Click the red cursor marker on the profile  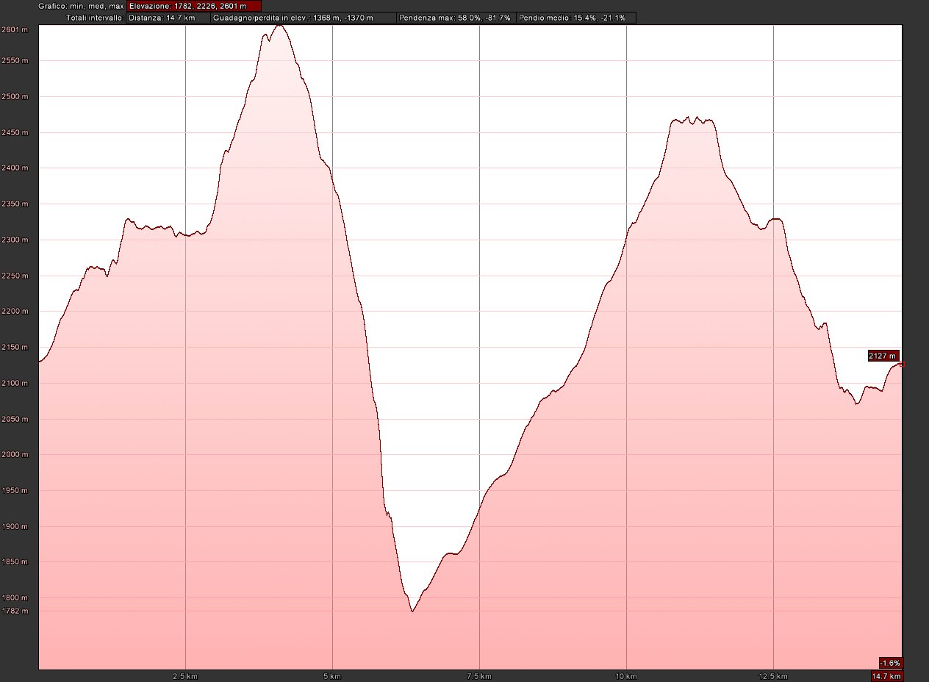902,365
